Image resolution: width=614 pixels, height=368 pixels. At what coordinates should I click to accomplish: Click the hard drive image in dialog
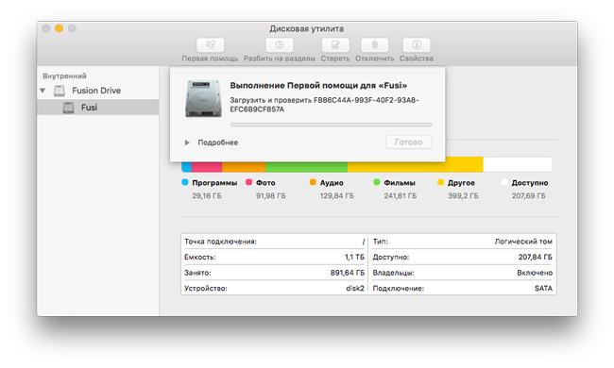pos(203,98)
